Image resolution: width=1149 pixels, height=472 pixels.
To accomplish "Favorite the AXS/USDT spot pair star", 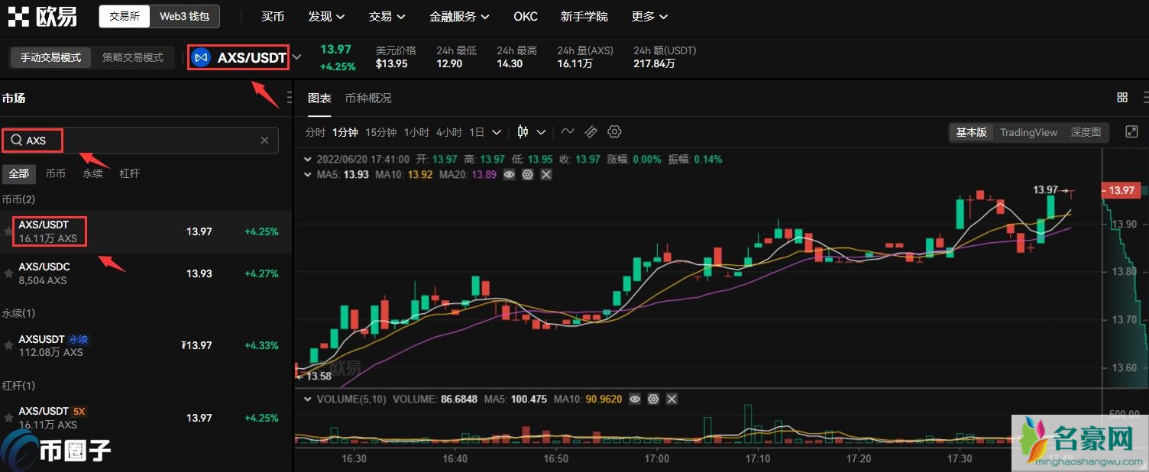I will click(x=8, y=231).
